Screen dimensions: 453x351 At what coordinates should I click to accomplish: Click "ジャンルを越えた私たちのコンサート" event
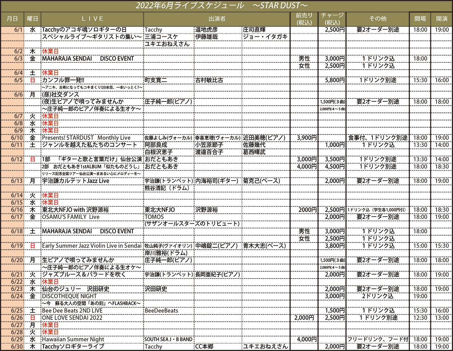coord(89,145)
